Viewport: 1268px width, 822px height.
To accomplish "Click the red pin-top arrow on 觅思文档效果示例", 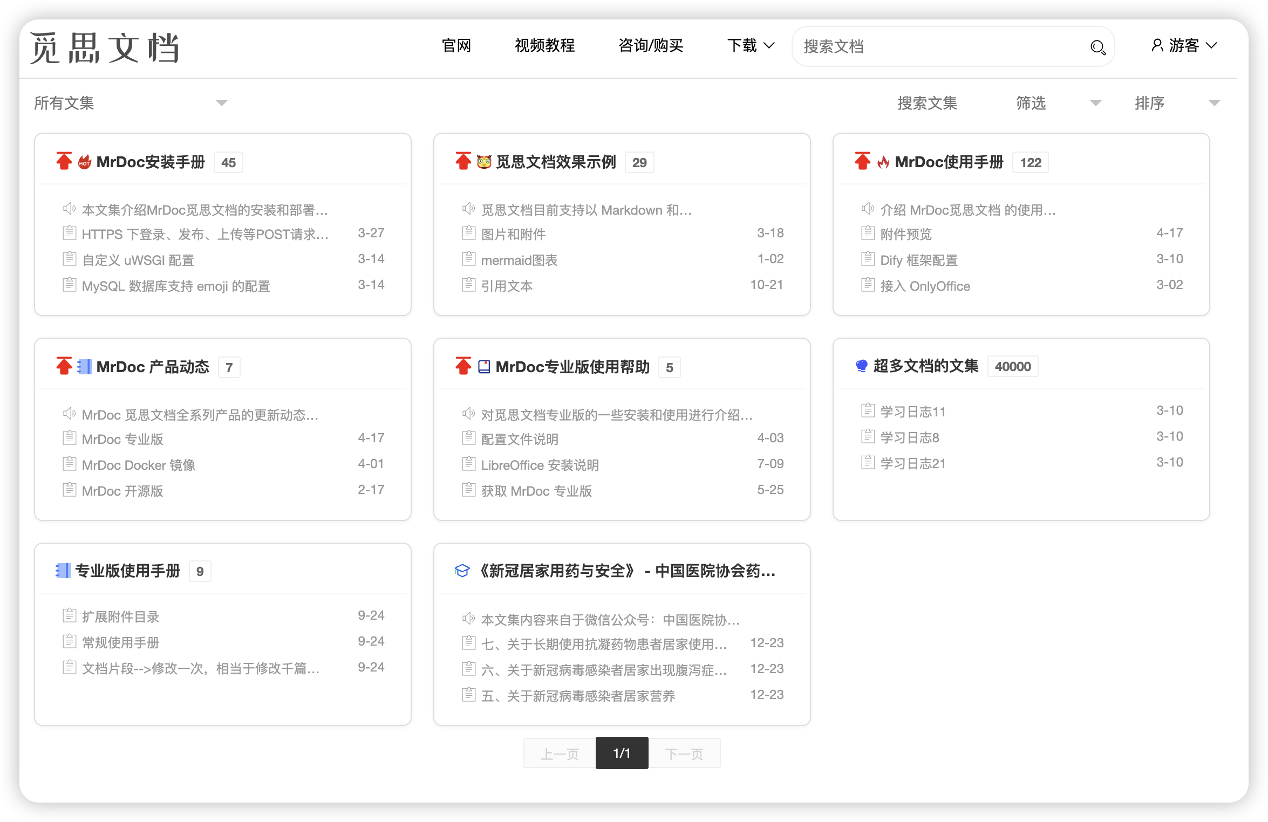I will click(x=463, y=161).
